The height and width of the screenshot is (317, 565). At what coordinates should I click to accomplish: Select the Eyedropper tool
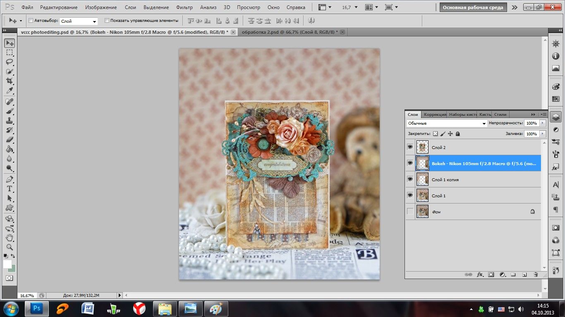pos(10,91)
